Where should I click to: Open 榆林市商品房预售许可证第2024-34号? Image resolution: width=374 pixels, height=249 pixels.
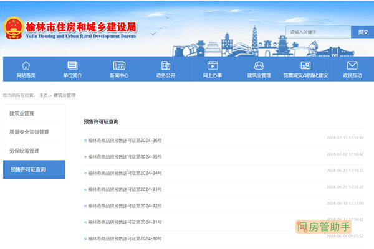coord(125,173)
